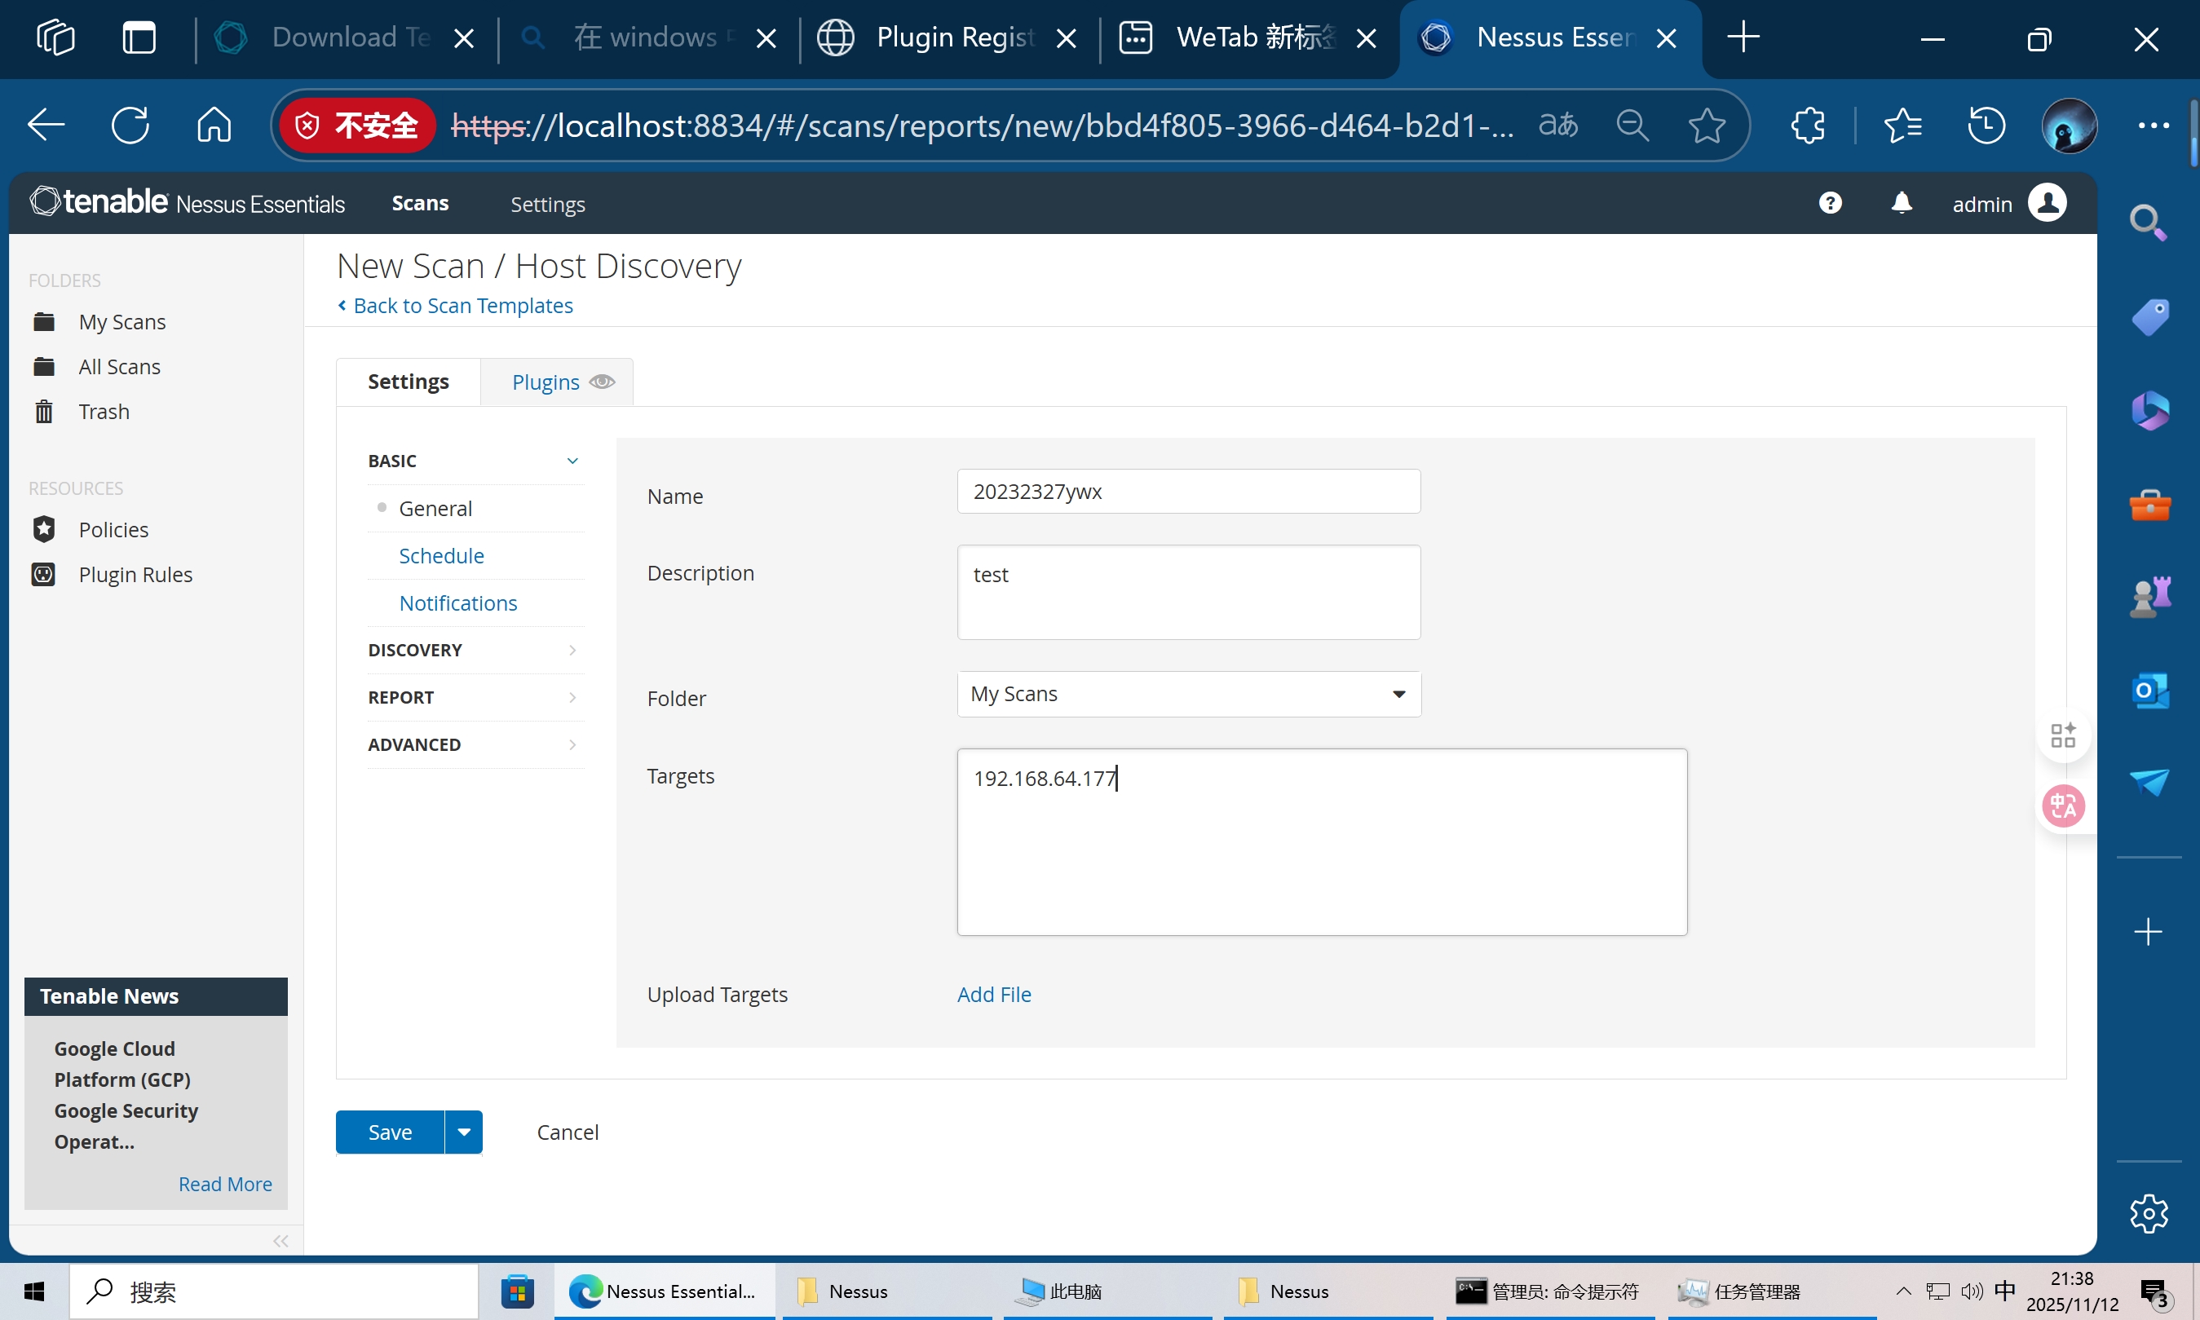Open the Trash folder
The height and width of the screenshot is (1320, 2200).
click(104, 412)
